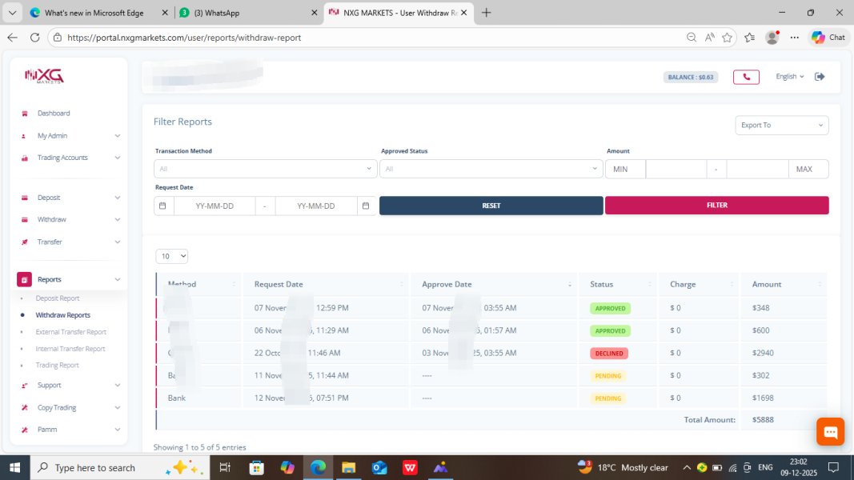Click the logout icon in header
Image resolution: width=854 pixels, height=480 pixels.
click(820, 77)
